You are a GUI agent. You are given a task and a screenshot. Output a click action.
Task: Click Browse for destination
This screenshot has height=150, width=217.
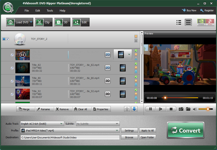(x=129, y=137)
